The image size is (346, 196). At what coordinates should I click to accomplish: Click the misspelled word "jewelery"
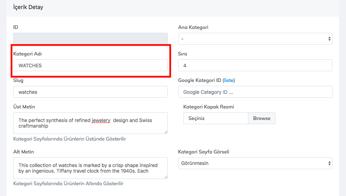(x=101, y=120)
